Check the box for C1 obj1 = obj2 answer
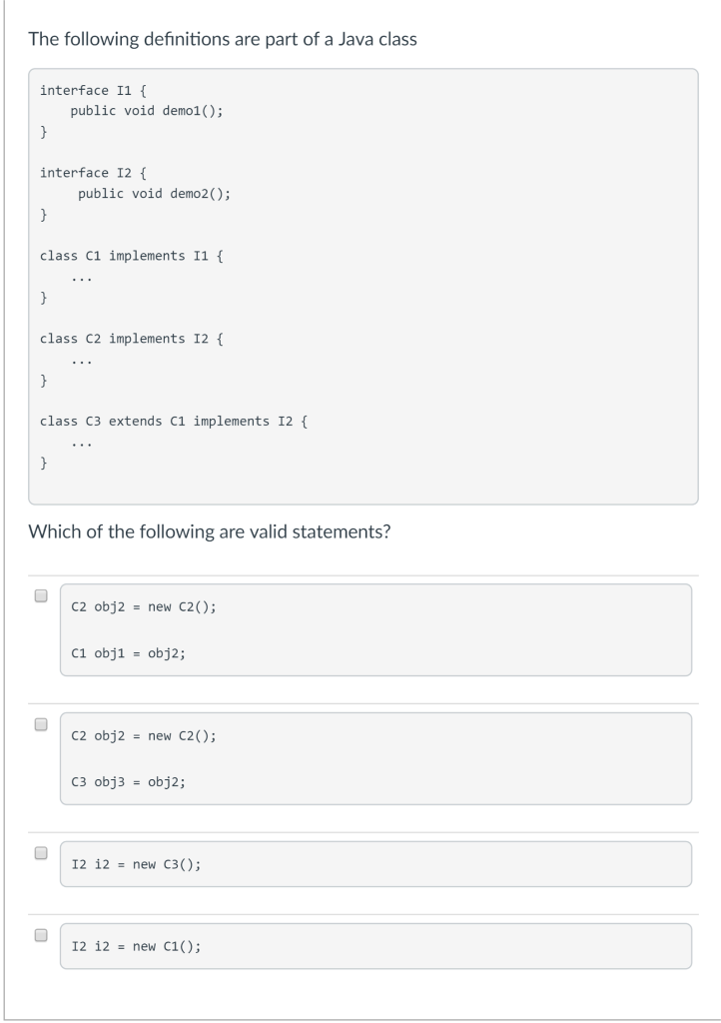721x1023 pixels. (x=41, y=595)
